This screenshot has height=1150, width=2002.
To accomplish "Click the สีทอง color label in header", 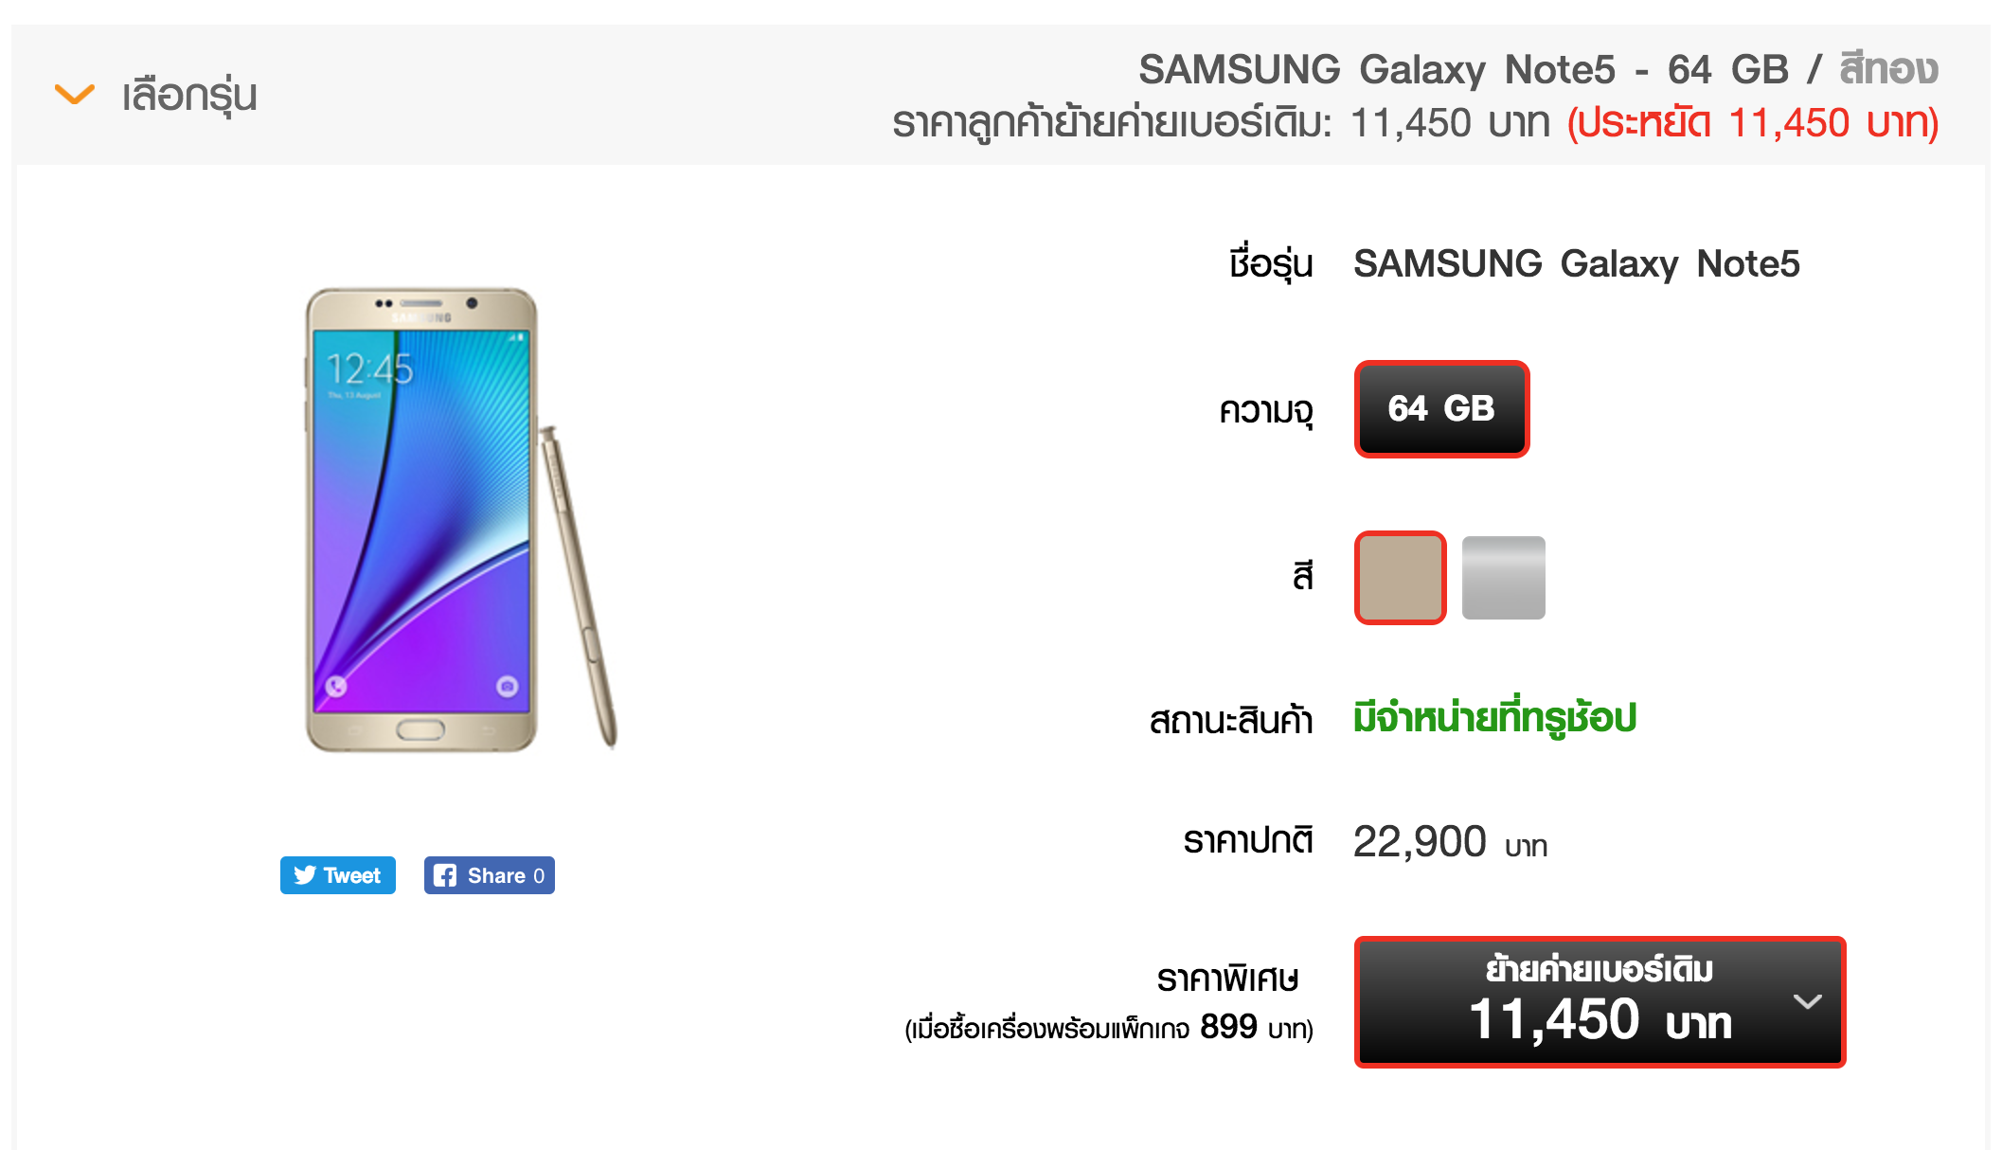I will (x=1888, y=69).
